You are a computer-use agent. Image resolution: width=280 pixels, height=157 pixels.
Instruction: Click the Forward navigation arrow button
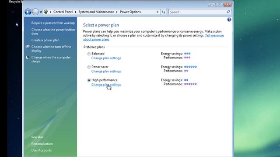tap(35, 12)
